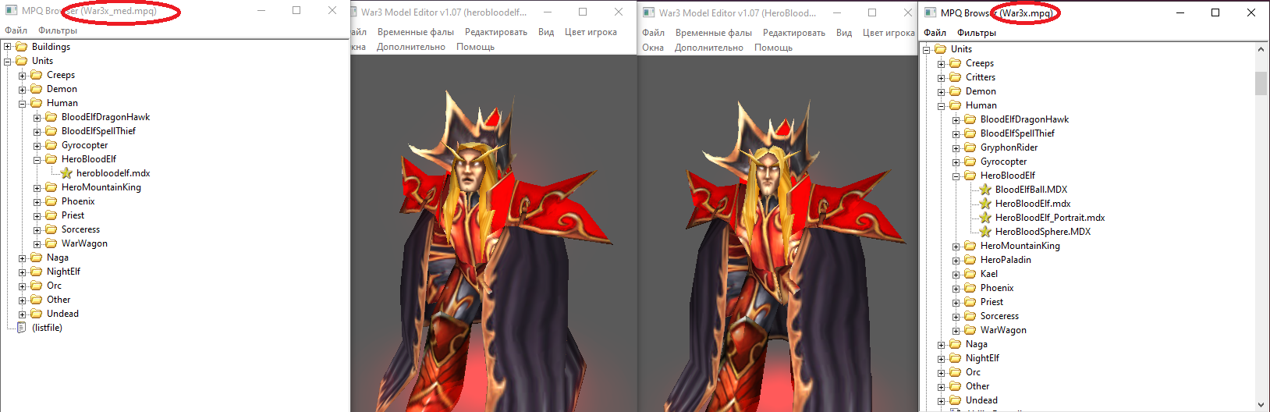Click the GryphonRider folder icon
This screenshot has height=412, width=1270.
click(x=970, y=147)
